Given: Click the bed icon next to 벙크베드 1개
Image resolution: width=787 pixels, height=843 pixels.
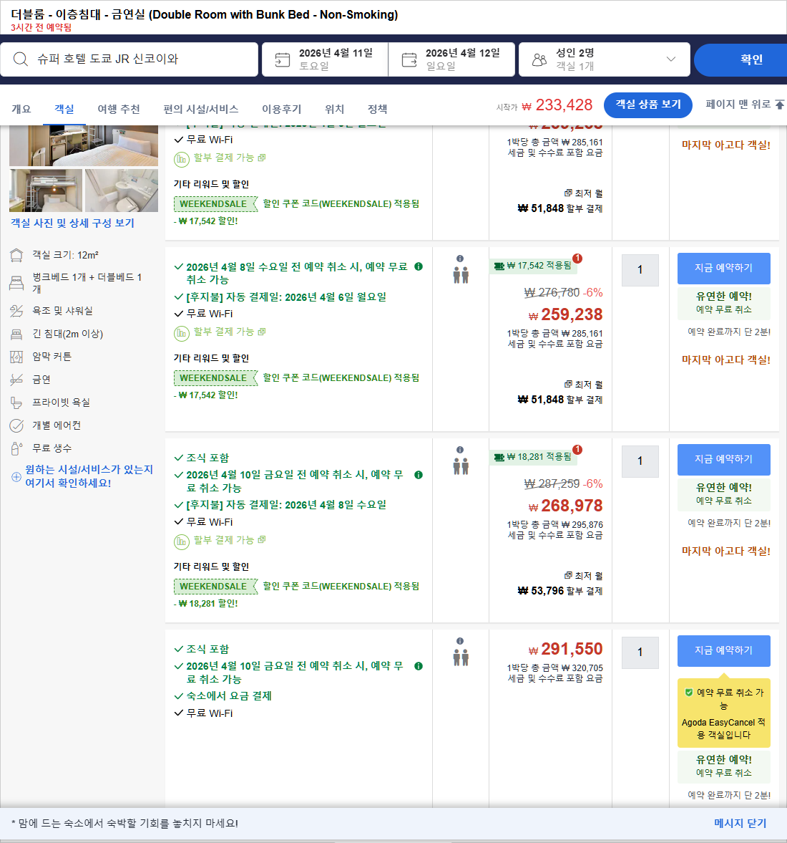Looking at the screenshot, I should (x=16, y=283).
